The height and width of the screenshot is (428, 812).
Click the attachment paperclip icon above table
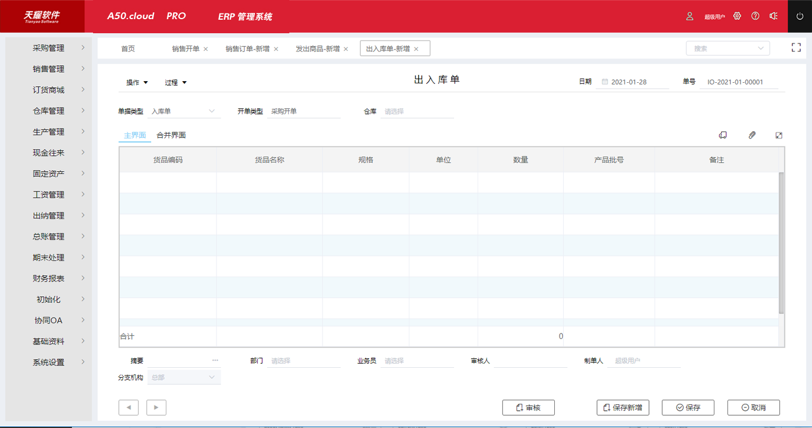pos(752,135)
